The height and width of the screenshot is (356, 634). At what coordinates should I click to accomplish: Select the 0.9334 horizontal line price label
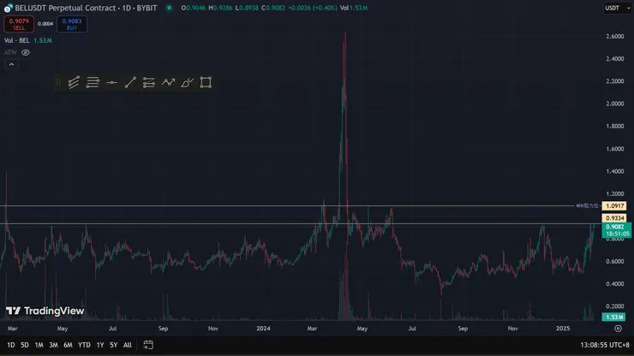pos(614,218)
